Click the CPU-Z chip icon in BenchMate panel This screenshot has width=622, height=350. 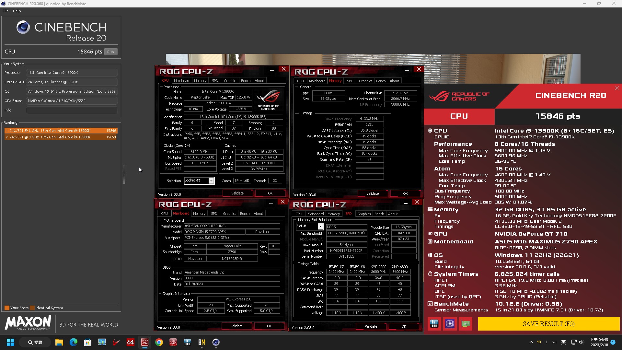point(450,323)
